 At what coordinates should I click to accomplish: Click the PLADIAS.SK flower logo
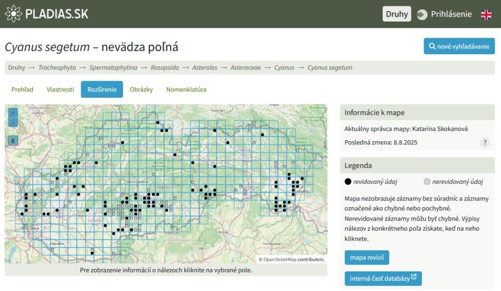pos(13,14)
